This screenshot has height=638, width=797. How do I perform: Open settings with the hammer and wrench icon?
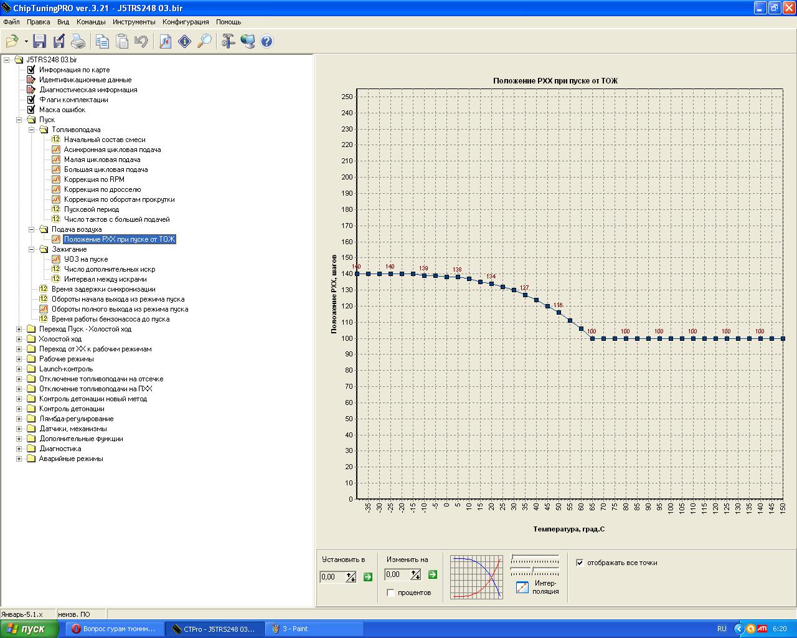[x=228, y=42]
